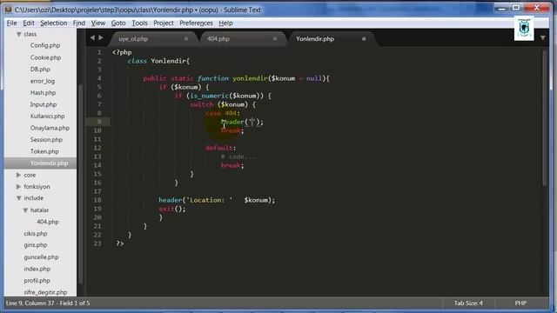
Task: Open the Find menu
Action: 79,23
